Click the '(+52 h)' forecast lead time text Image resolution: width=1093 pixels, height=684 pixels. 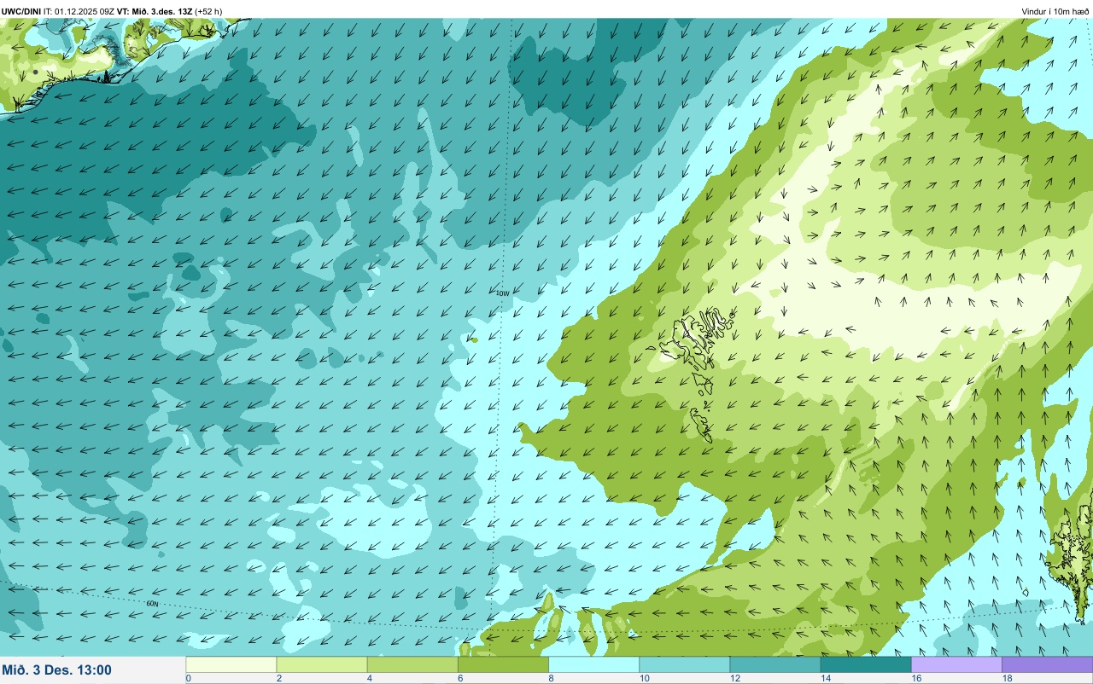(x=208, y=11)
